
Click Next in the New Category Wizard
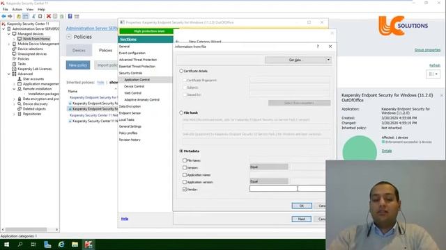[301, 219]
